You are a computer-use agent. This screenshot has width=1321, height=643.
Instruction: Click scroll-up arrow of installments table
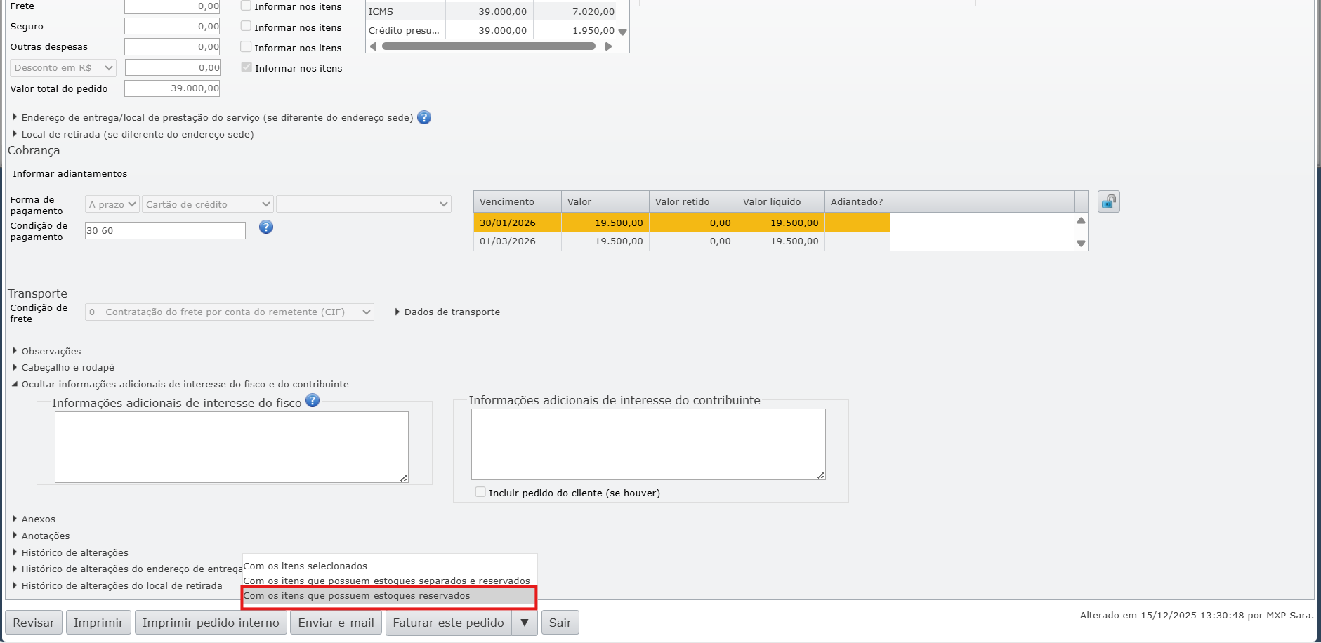click(1081, 220)
